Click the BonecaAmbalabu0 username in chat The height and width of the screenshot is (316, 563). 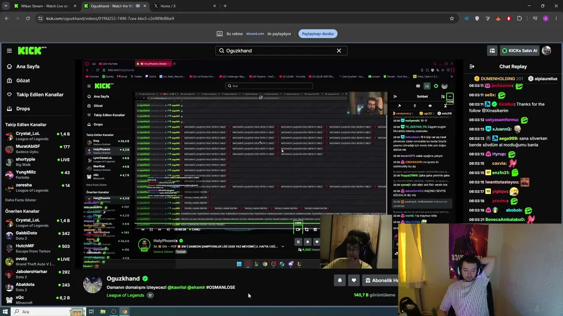pos(505,219)
